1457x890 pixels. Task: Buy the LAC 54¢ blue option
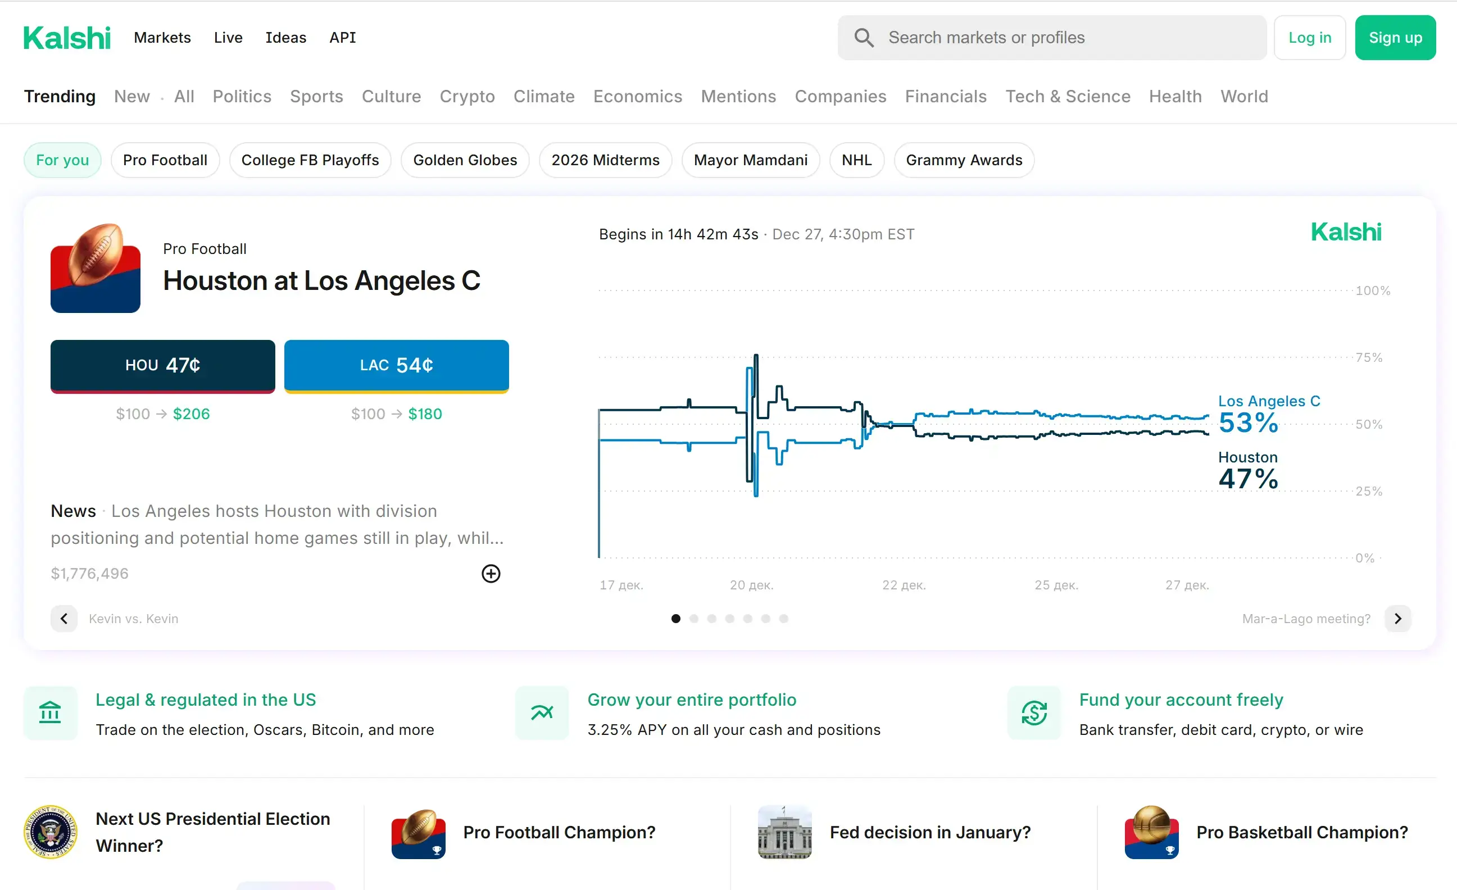coord(396,365)
